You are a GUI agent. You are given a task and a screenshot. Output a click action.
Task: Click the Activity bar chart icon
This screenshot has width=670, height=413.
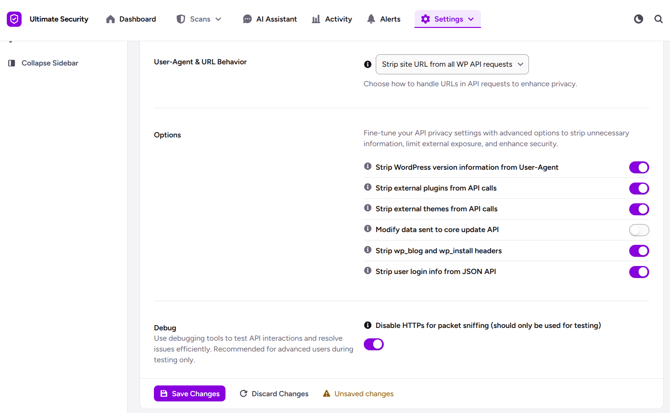coord(316,19)
